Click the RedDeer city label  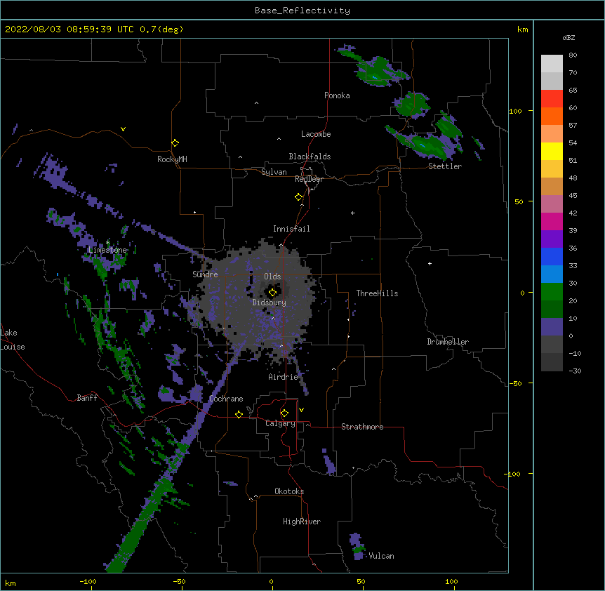pyautogui.click(x=309, y=179)
